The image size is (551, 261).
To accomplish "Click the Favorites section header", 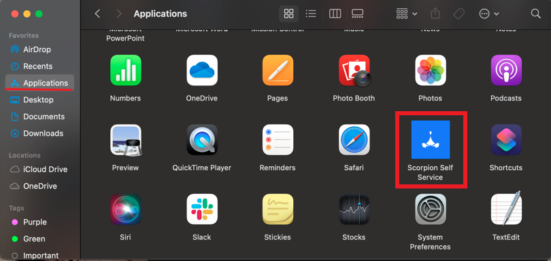I will pos(24,35).
